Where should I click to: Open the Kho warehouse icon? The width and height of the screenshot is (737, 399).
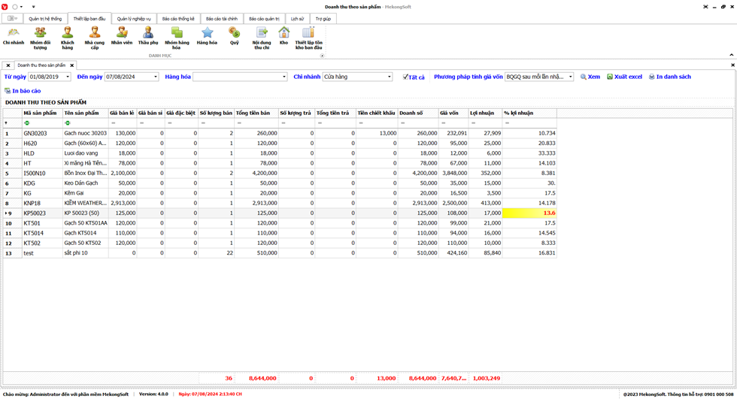[284, 36]
